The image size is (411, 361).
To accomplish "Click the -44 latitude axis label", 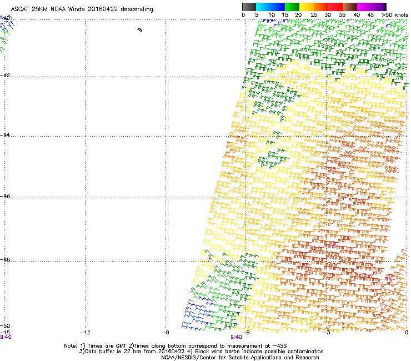I will 5,135.
